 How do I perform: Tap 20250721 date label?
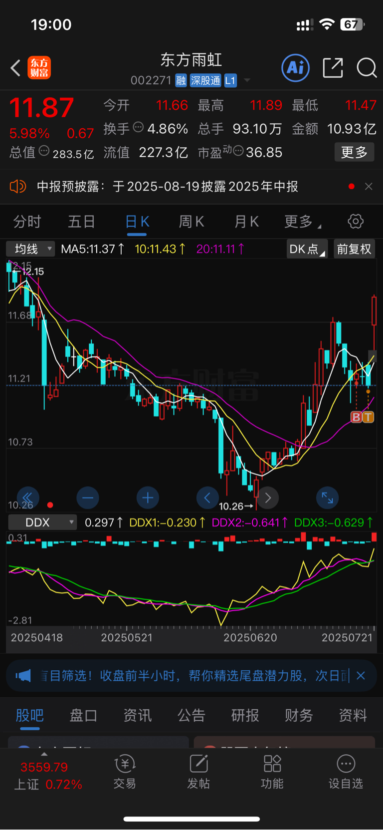[347, 637]
